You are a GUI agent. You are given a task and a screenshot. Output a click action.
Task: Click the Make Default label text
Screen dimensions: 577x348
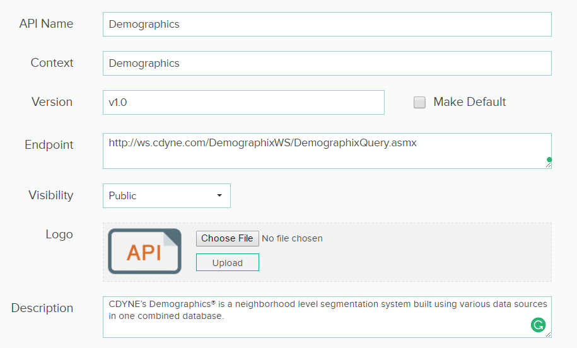(470, 102)
